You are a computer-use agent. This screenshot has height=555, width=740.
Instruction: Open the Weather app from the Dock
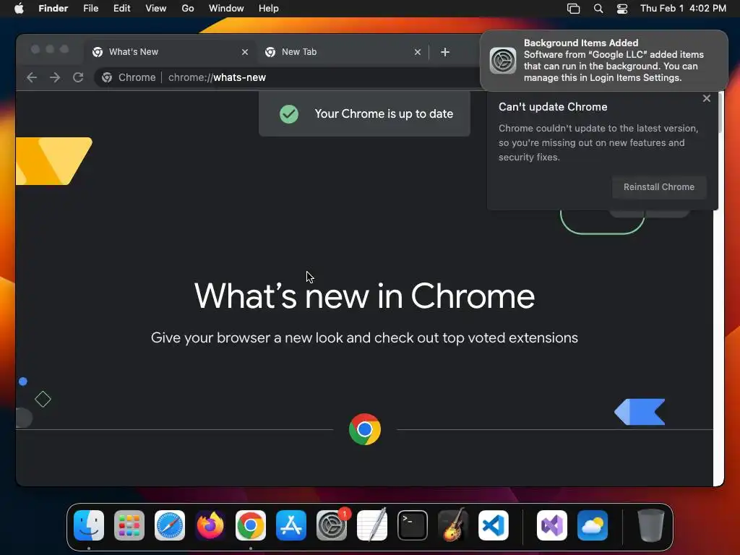point(593,525)
